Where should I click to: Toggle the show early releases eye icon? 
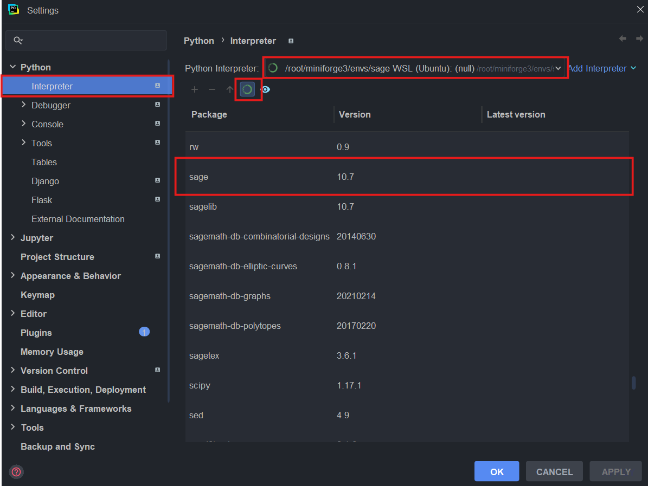pos(266,89)
